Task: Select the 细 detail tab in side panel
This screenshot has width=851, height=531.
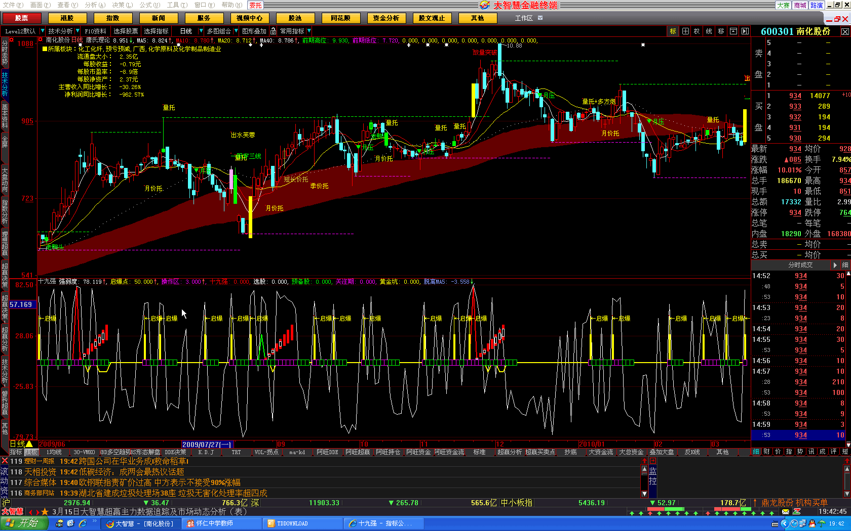Action: (756, 452)
